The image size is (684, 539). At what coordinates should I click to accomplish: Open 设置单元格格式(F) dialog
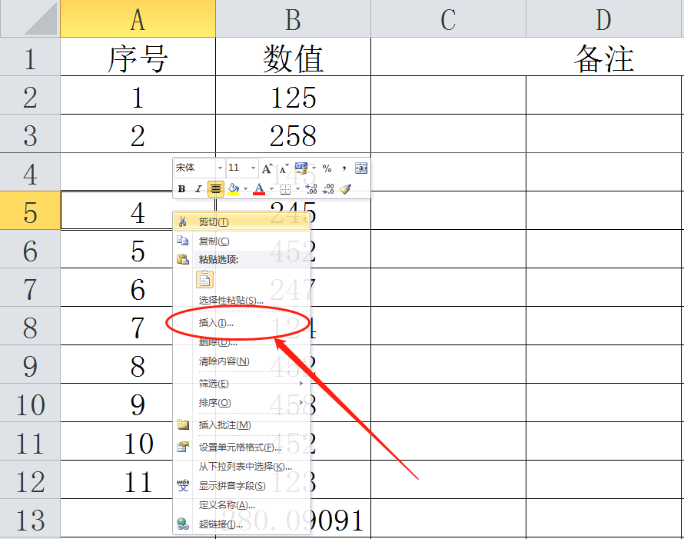click(242, 448)
